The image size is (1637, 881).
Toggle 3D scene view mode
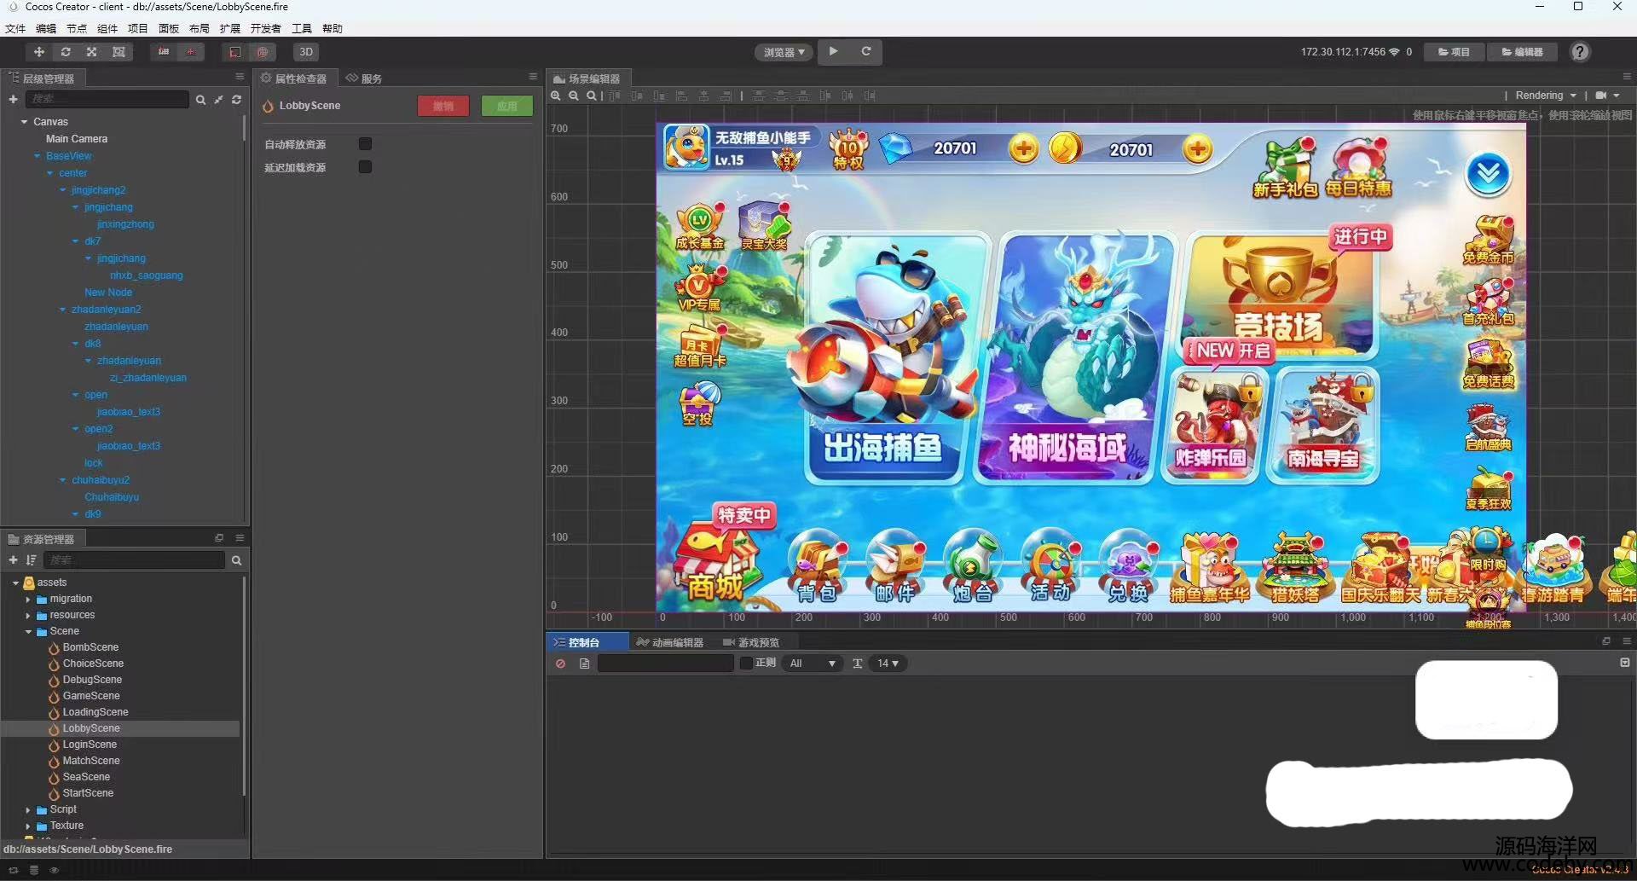click(305, 52)
